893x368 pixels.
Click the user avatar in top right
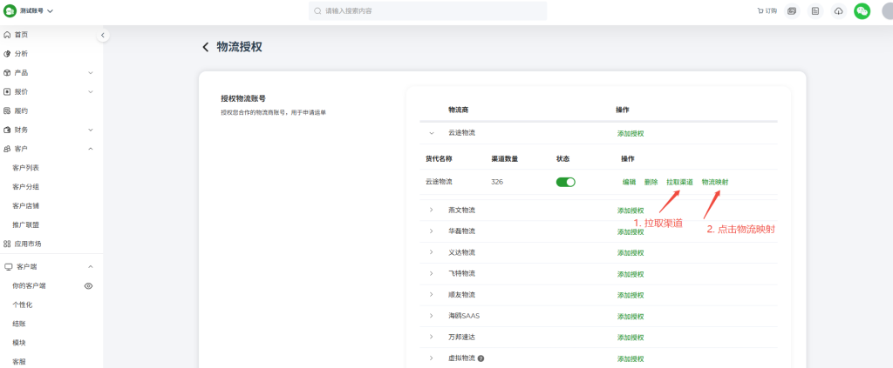(x=885, y=11)
